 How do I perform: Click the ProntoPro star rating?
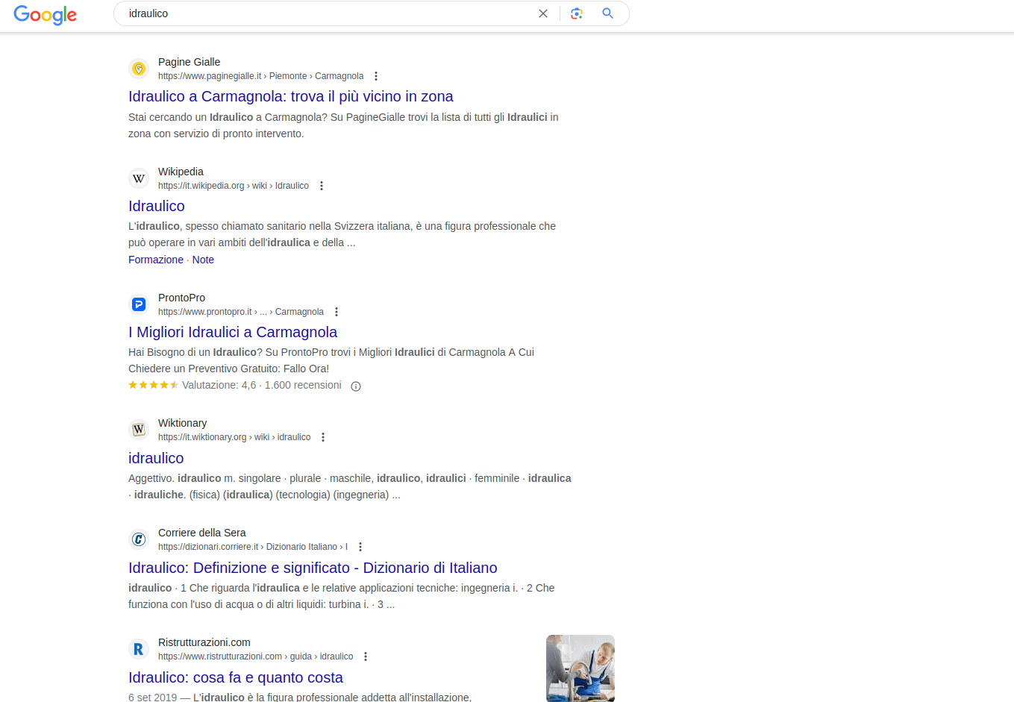[x=154, y=385]
